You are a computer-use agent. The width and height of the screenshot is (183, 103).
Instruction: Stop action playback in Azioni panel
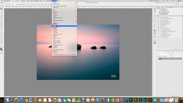tap(170, 49)
